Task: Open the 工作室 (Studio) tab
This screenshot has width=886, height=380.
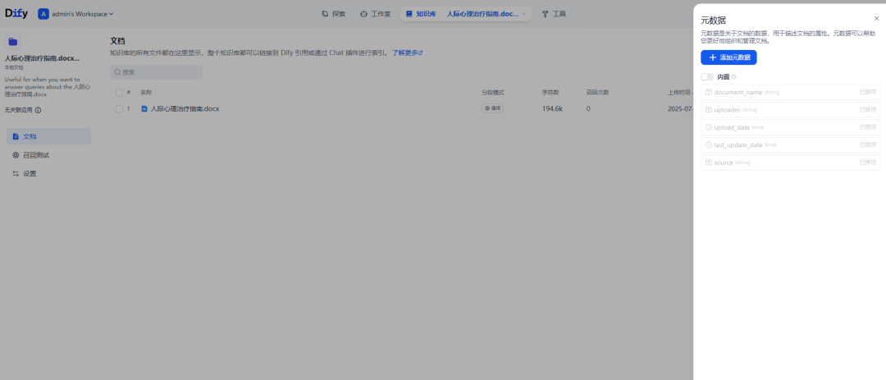Action: coord(375,14)
